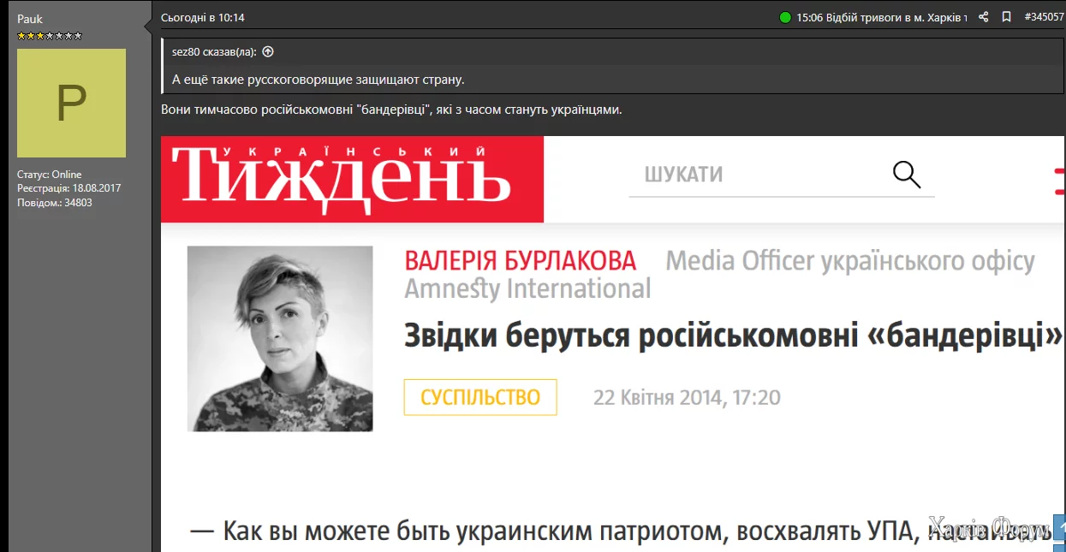
Task: Click Pauk's yellow avatar with letter P
Action: point(71,103)
